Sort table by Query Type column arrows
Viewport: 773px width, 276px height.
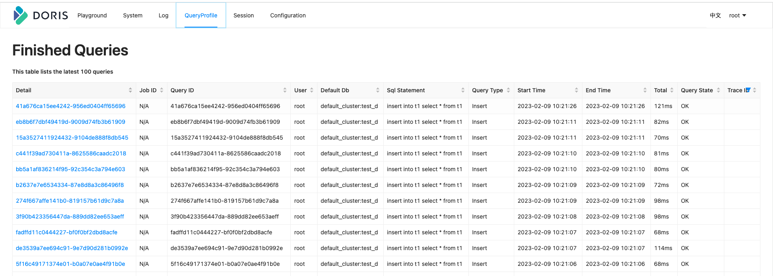pyautogui.click(x=508, y=90)
